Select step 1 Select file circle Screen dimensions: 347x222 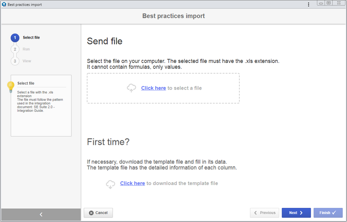pos(15,37)
